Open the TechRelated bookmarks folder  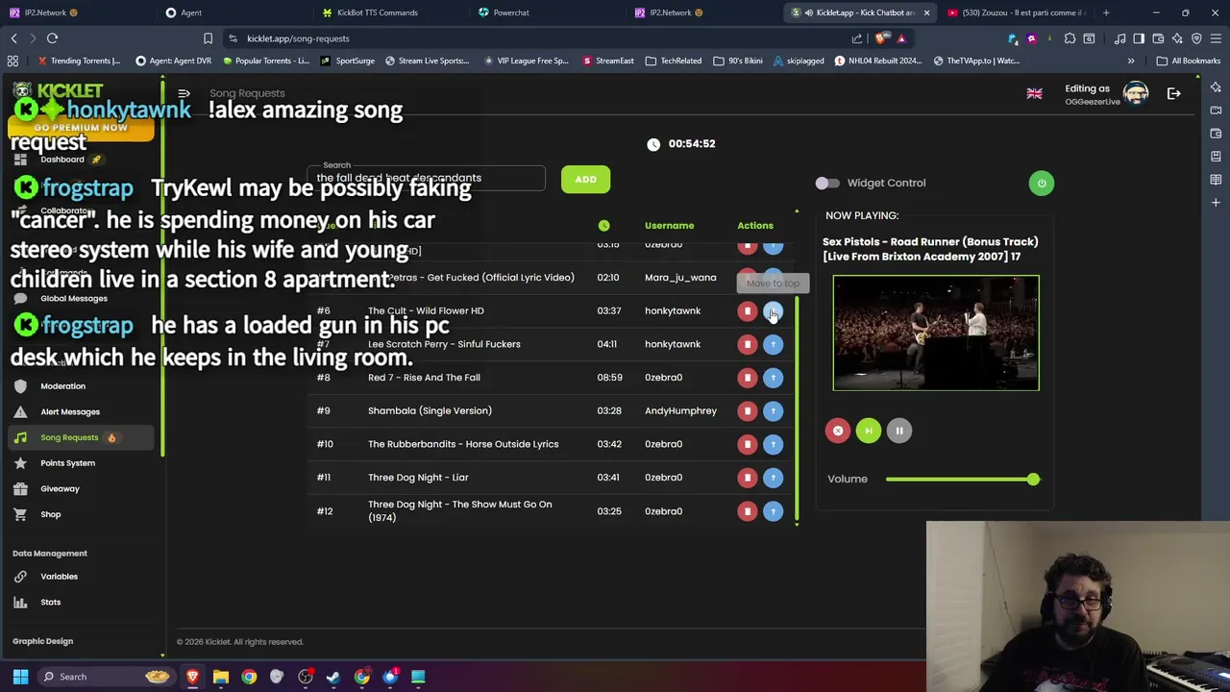tap(673, 61)
